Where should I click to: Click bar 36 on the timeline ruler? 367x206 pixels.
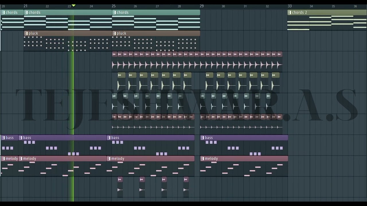(x=355, y=6)
